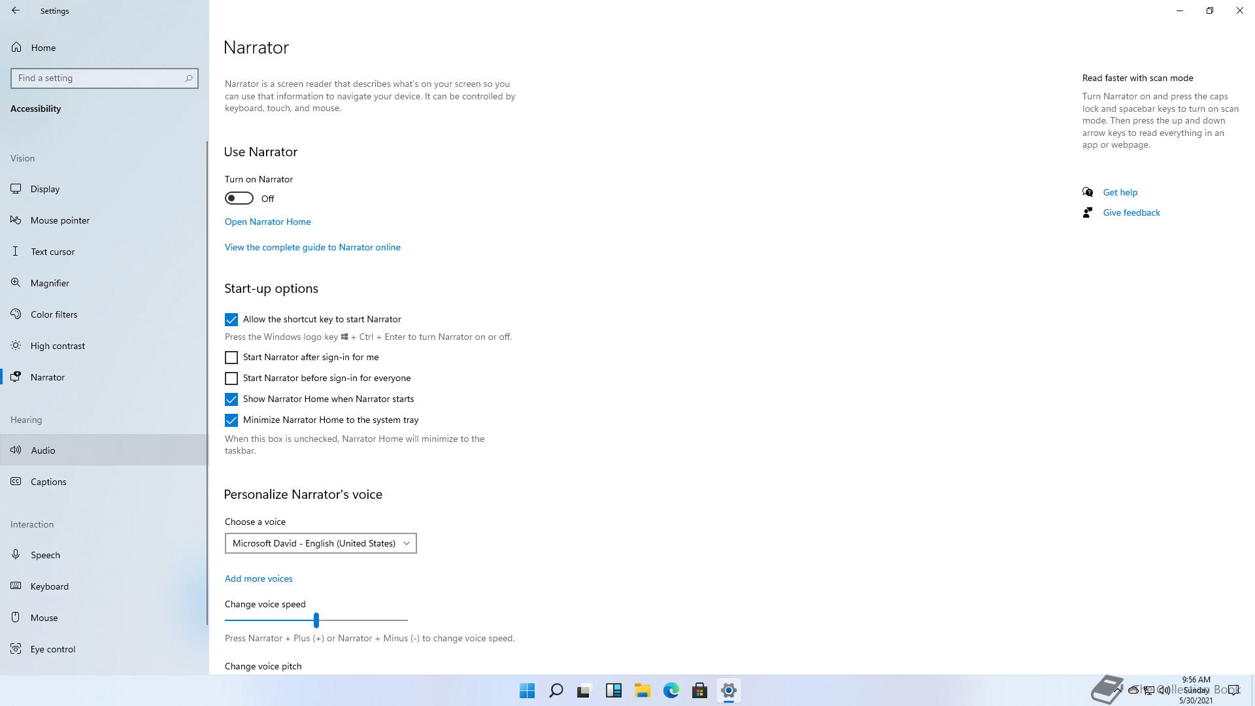This screenshot has width=1255, height=706.
Task: Open the Captions page
Action: point(104,482)
